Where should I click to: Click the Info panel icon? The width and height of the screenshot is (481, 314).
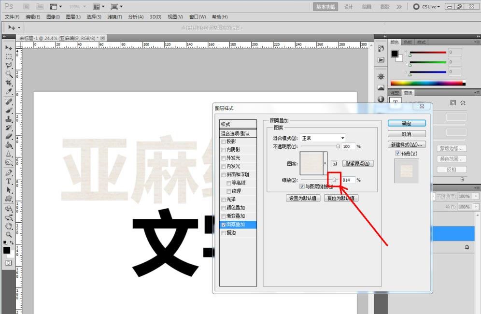point(381,97)
